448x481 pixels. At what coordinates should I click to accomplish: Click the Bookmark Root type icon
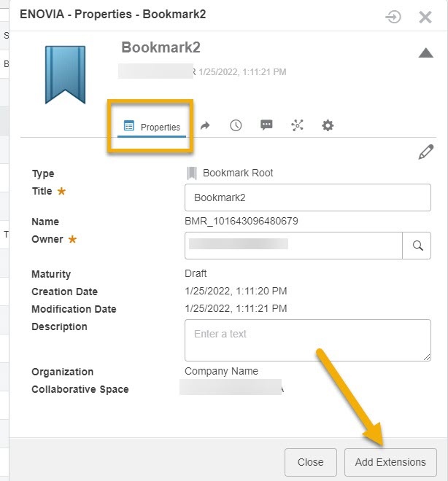[192, 173]
